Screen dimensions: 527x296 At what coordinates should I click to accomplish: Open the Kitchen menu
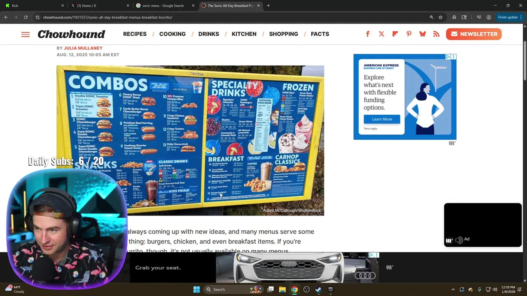[x=244, y=34]
